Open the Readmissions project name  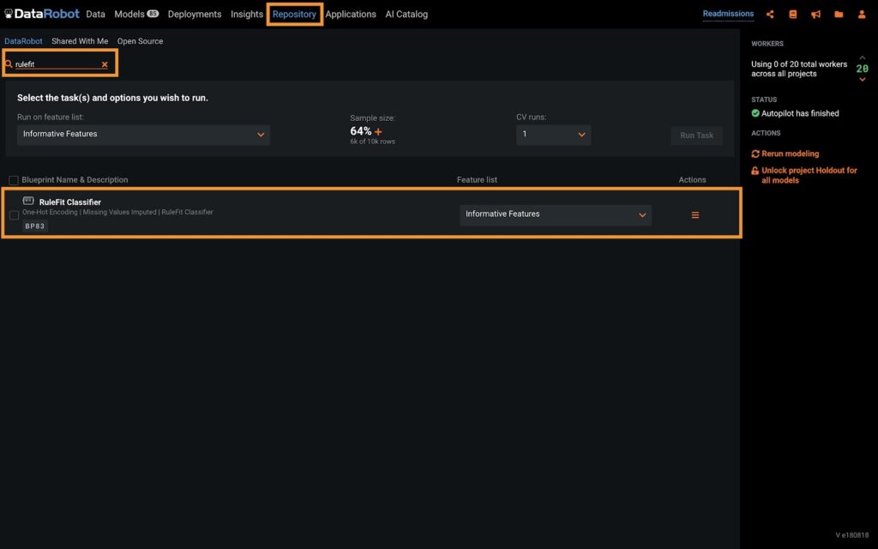(728, 14)
